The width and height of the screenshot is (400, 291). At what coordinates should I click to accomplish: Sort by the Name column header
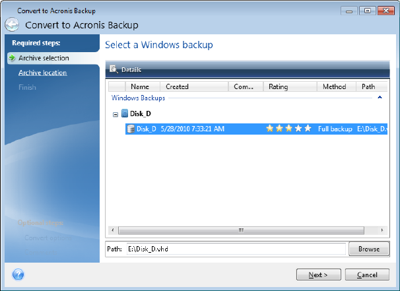click(x=143, y=86)
